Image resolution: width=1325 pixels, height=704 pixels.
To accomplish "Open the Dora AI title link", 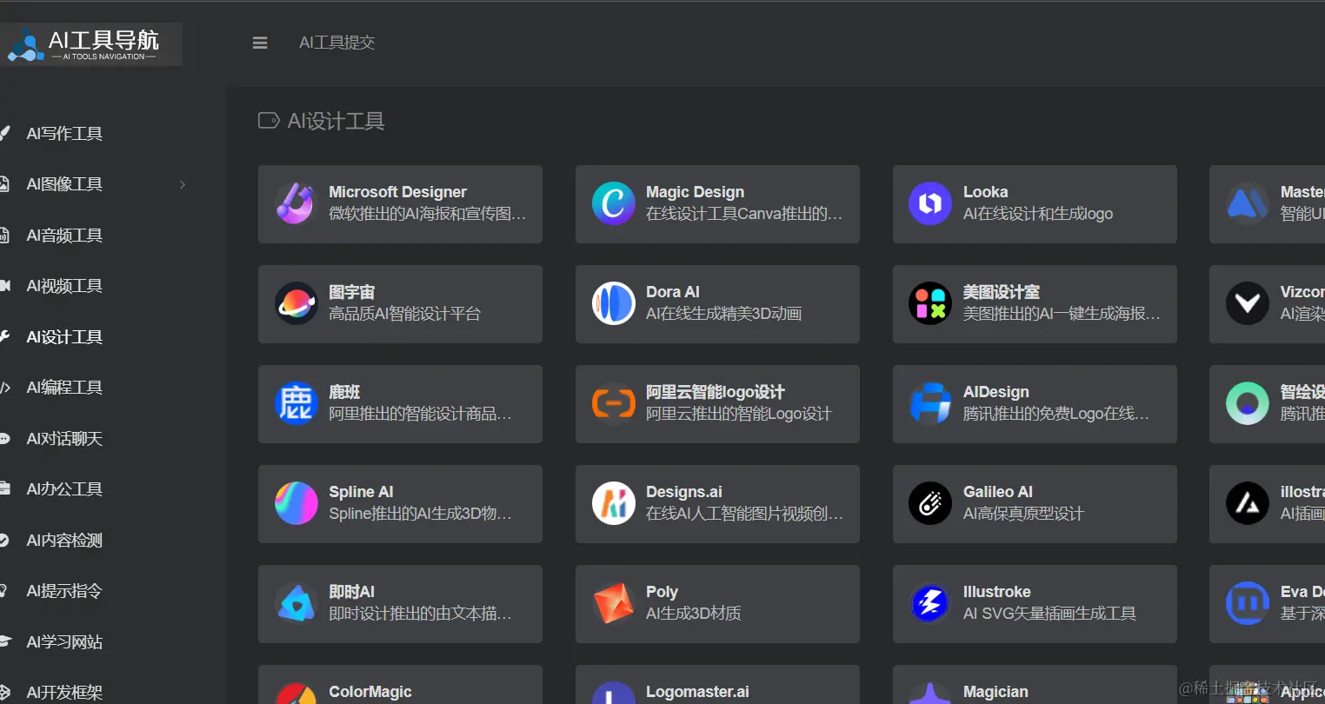I will click(672, 292).
